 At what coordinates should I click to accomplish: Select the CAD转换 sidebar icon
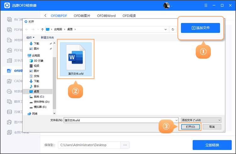9,81
